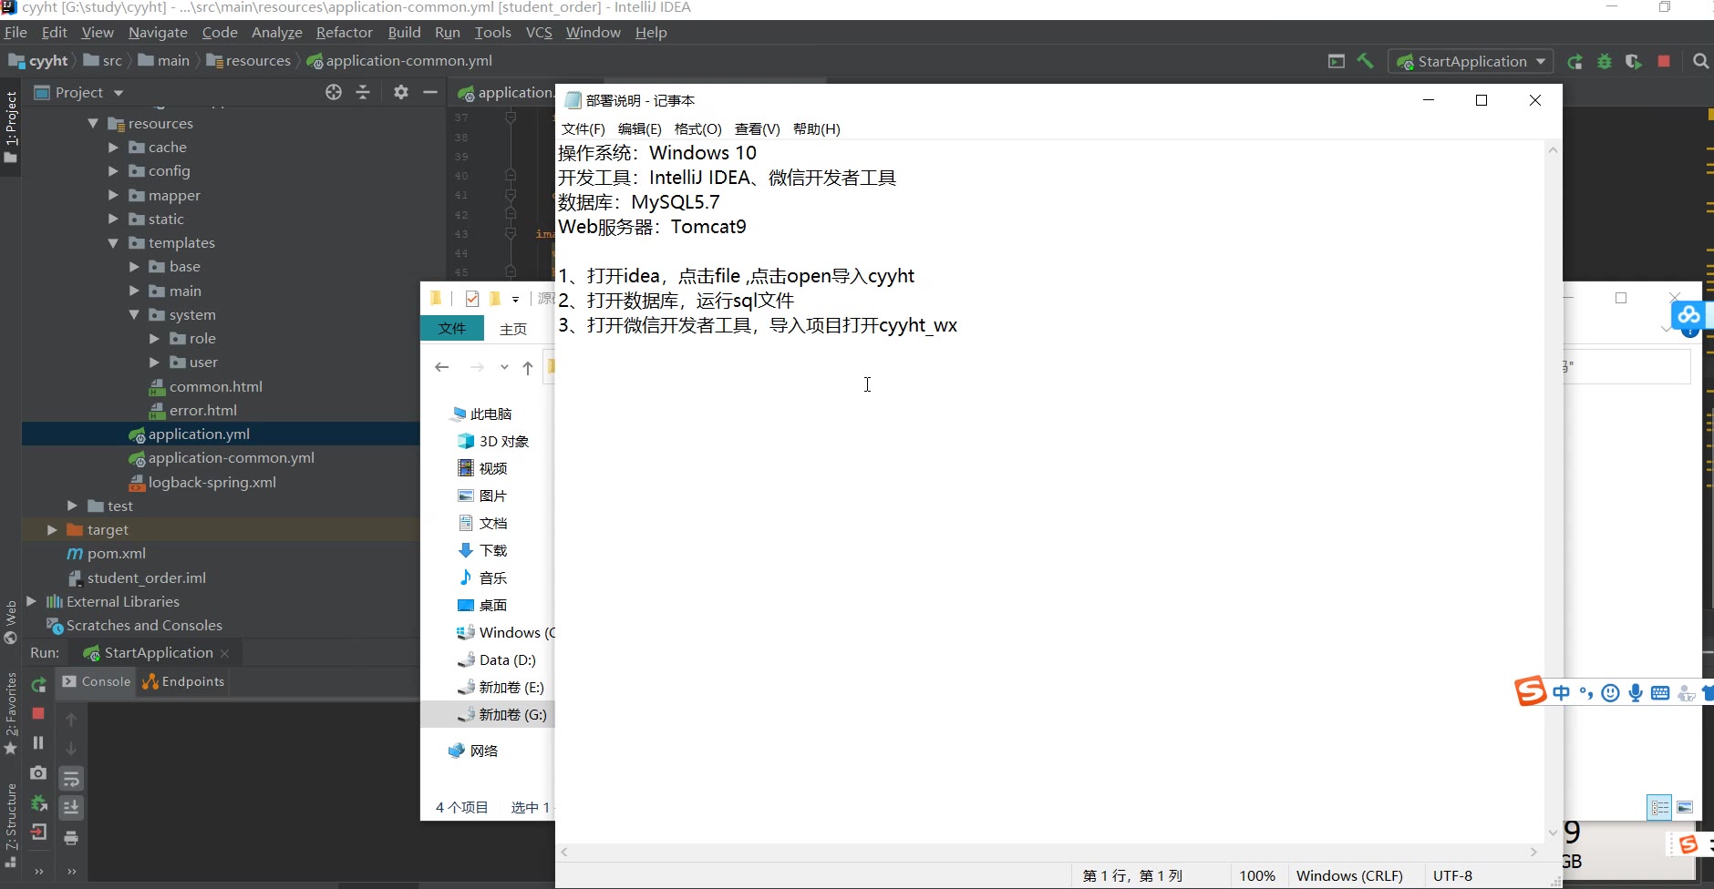The width and height of the screenshot is (1714, 889).
Task: Click Sogou emoji smiley icon
Action: [x=1611, y=693]
